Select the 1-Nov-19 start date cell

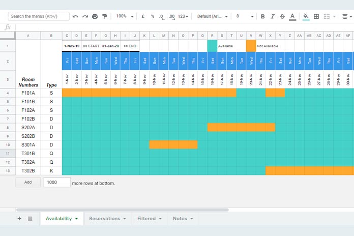click(x=72, y=46)
